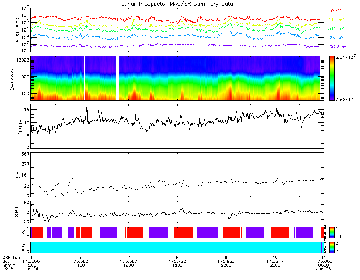The height and width of the screenshot is (280, 360).
Task: Click the '2200' time tick label
Action: (x=275, y=265)
